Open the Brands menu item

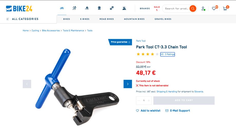[x=145, y=8]
